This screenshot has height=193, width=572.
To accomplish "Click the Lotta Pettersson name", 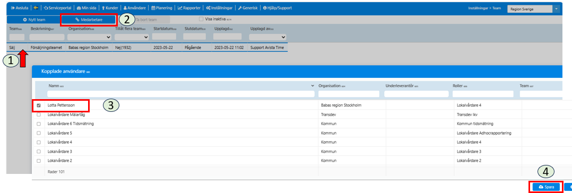I will pos(62,105).
